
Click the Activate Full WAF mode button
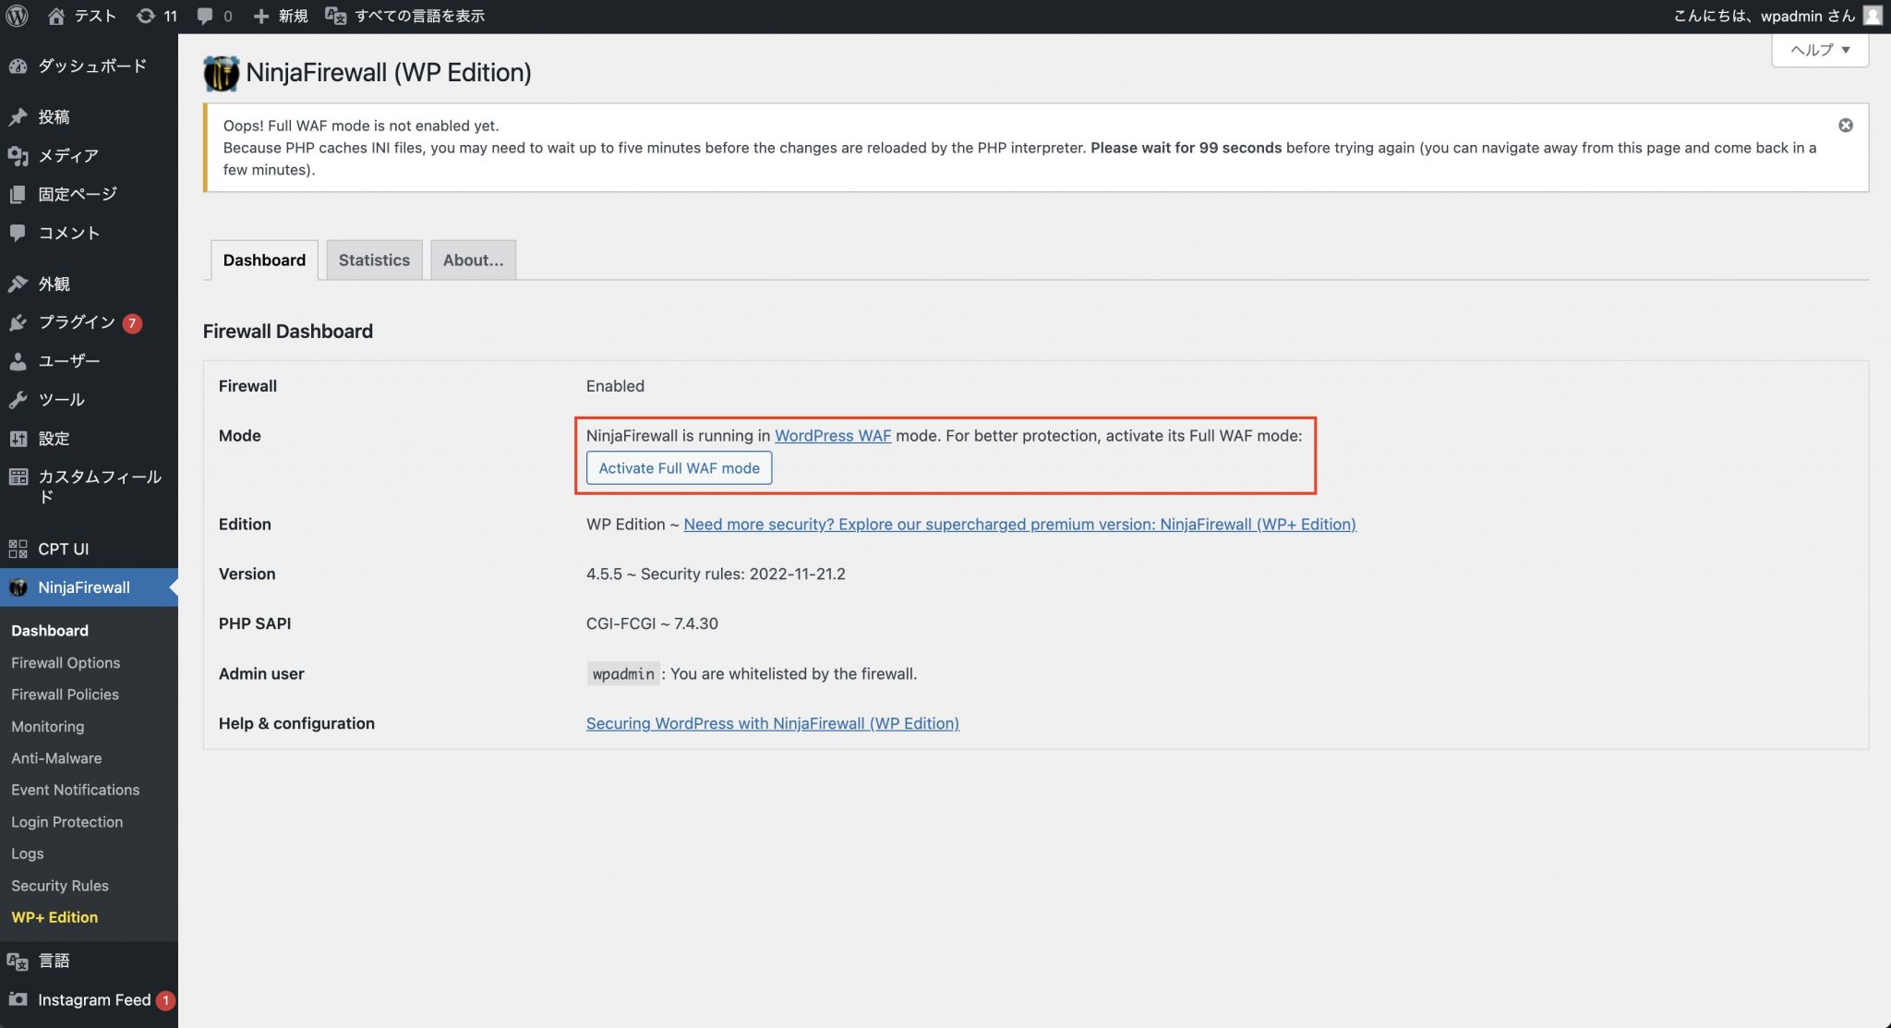click(x=679, y=467)
